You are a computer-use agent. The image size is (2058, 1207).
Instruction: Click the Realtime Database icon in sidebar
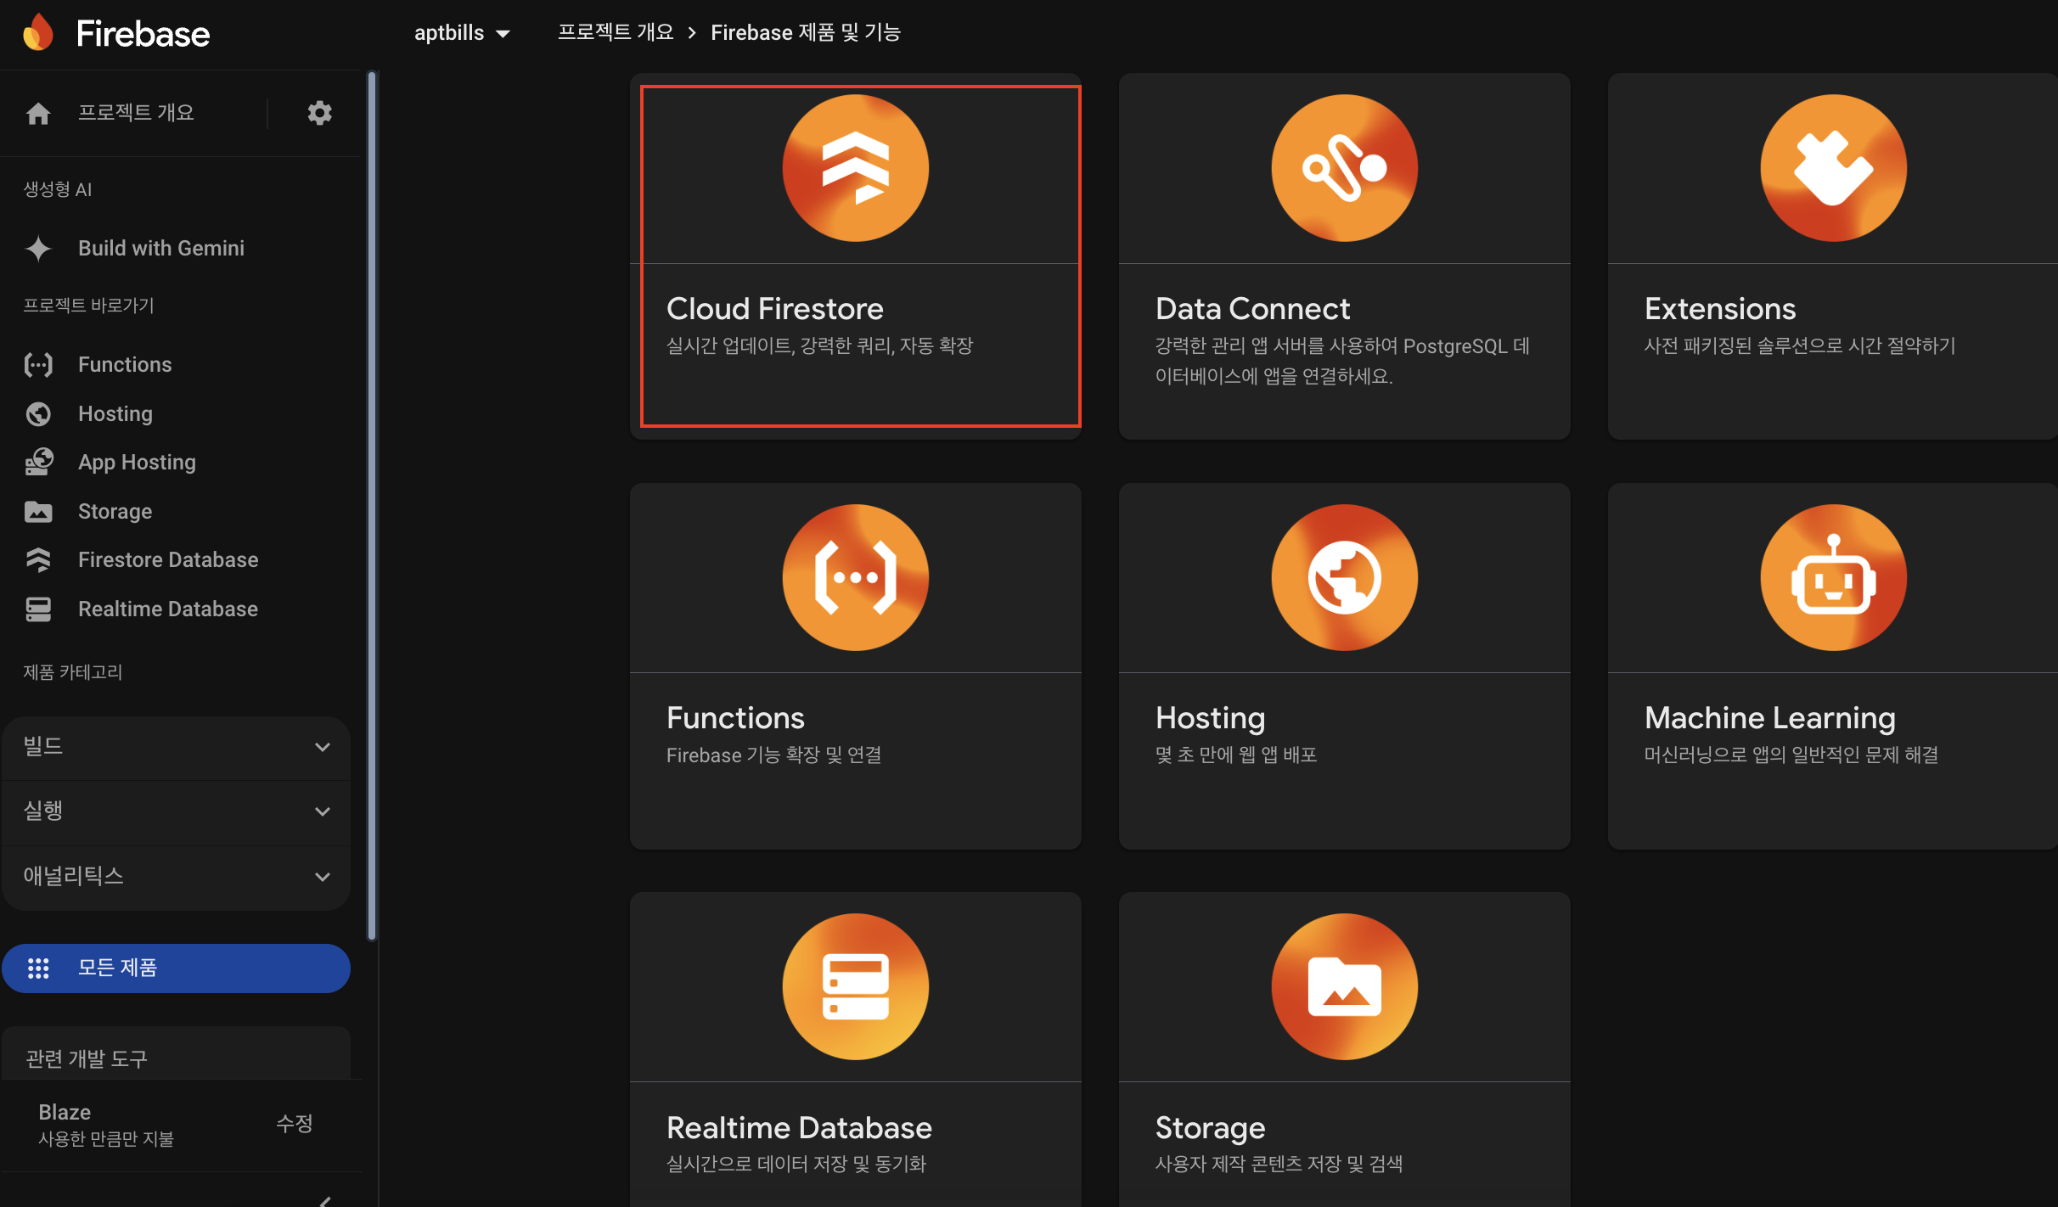pos(38,609)
